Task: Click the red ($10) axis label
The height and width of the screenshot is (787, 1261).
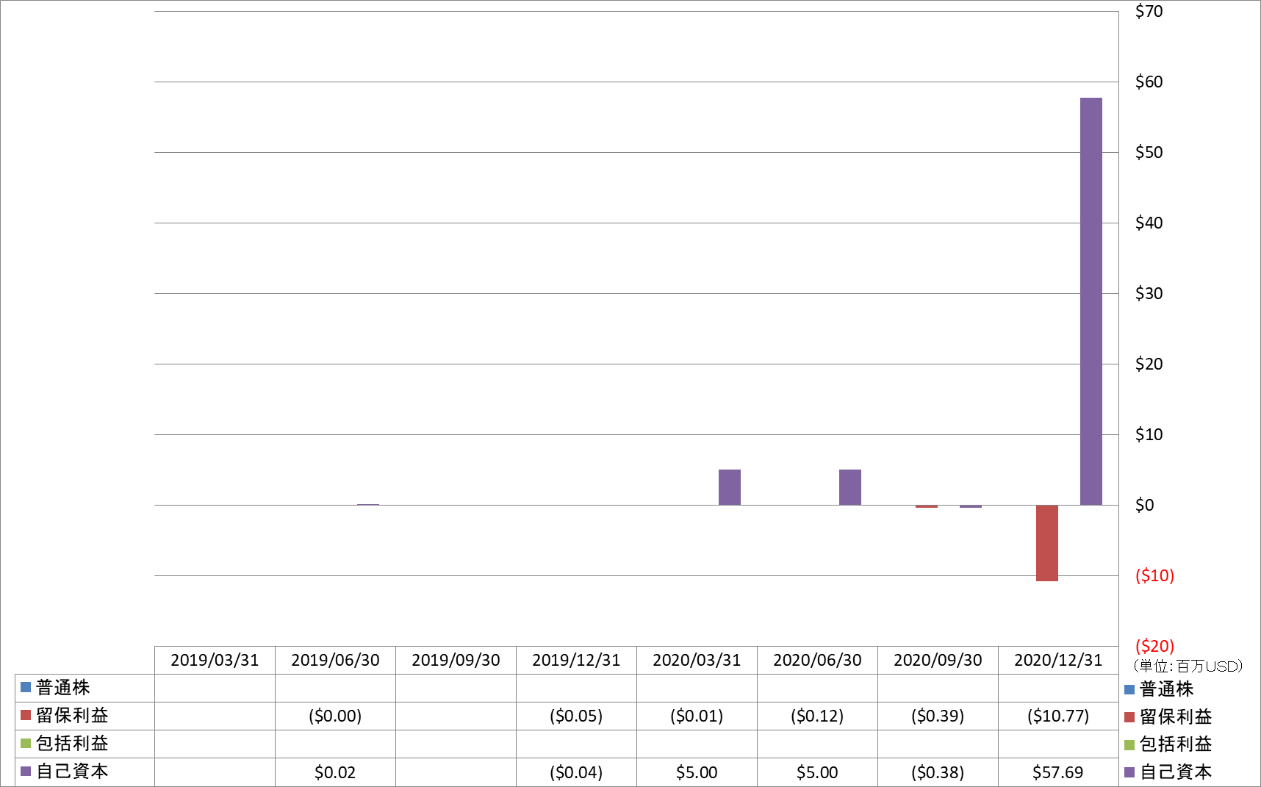Action: 1155,575
